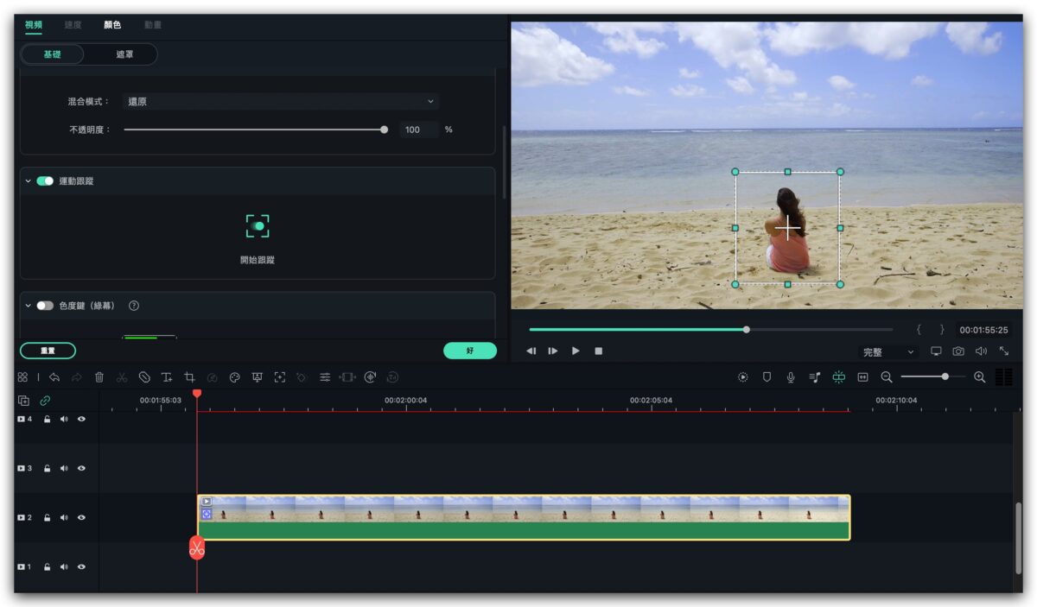Click the fit-to-timeline width icon
This screenshot has height=607, width=1037.
pos(862,377)
